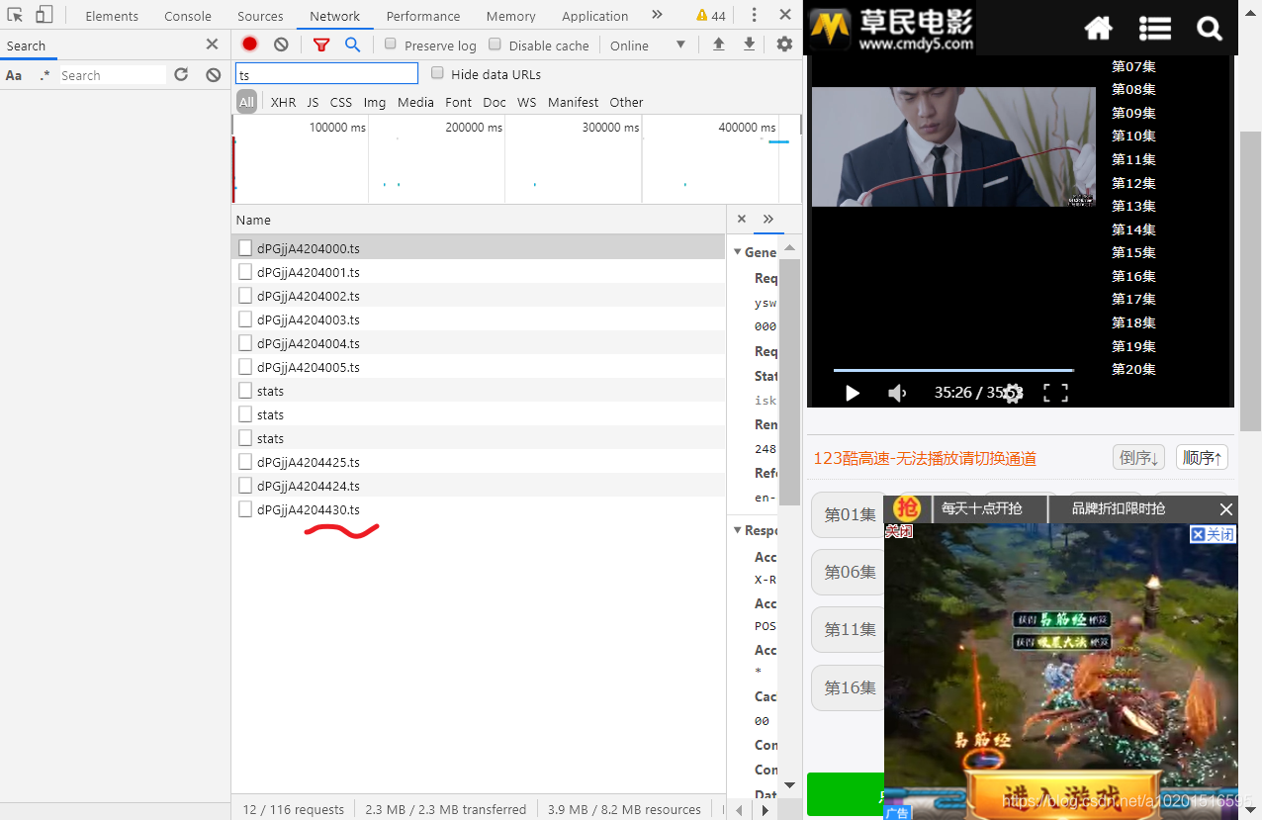Screen dimensions: 1262x820
Task: Clear the network log with the clear icon
Action: [281, 45]
